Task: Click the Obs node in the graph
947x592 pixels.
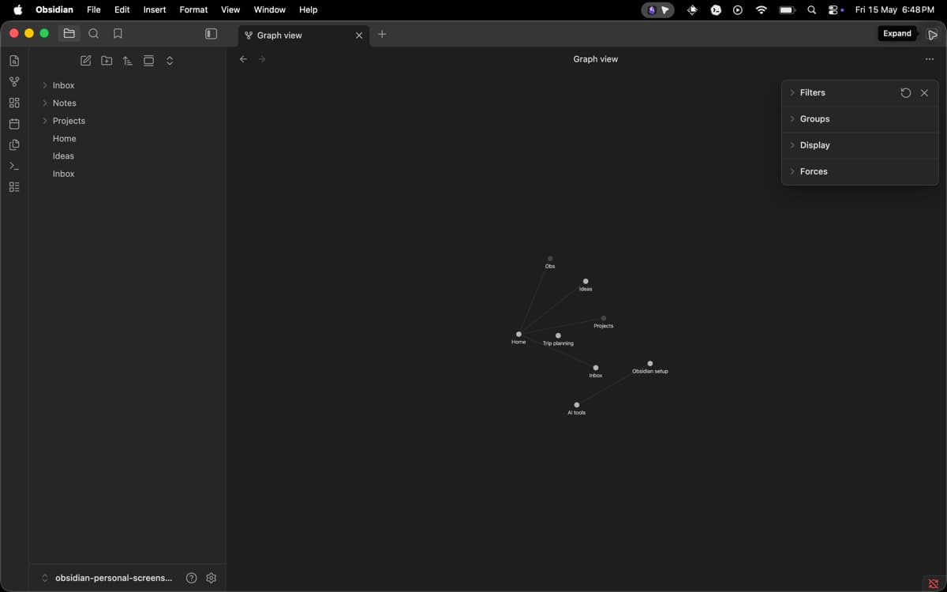Action: click(x=550, y=258)
